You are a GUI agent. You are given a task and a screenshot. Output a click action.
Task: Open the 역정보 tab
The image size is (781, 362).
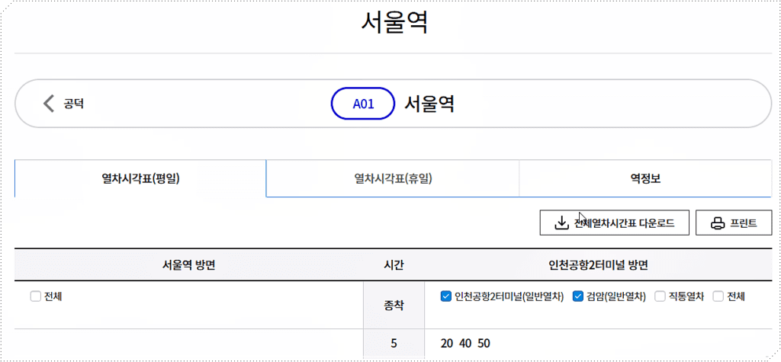[x=645, y=179]
